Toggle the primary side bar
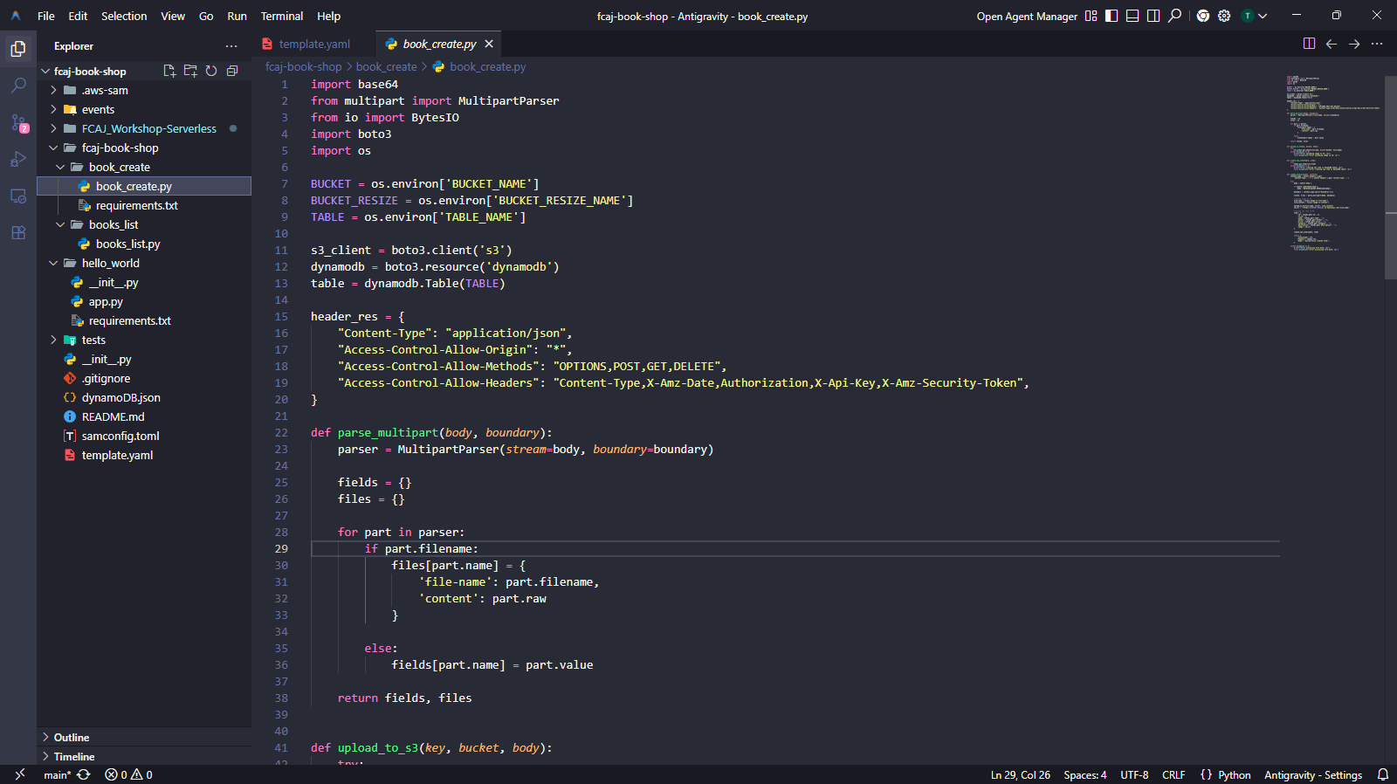Viewport: 1397px width, 784px height. (x=1111, y=16)
